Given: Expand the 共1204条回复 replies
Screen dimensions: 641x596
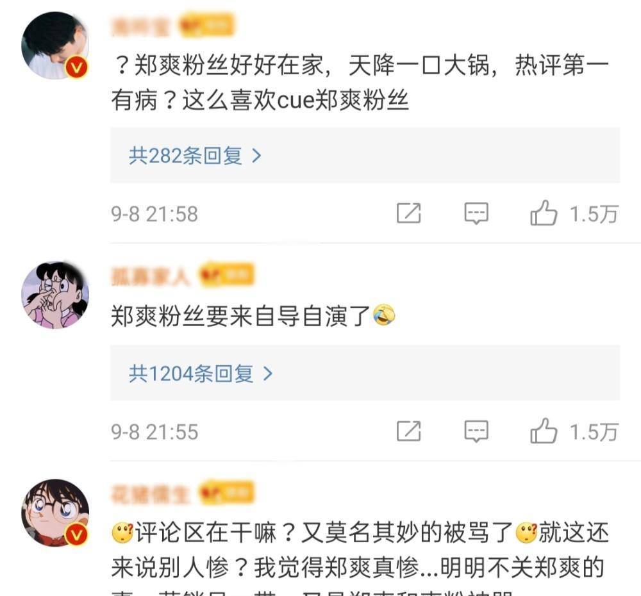Looking at the screenshot, I should pos(365,373).
